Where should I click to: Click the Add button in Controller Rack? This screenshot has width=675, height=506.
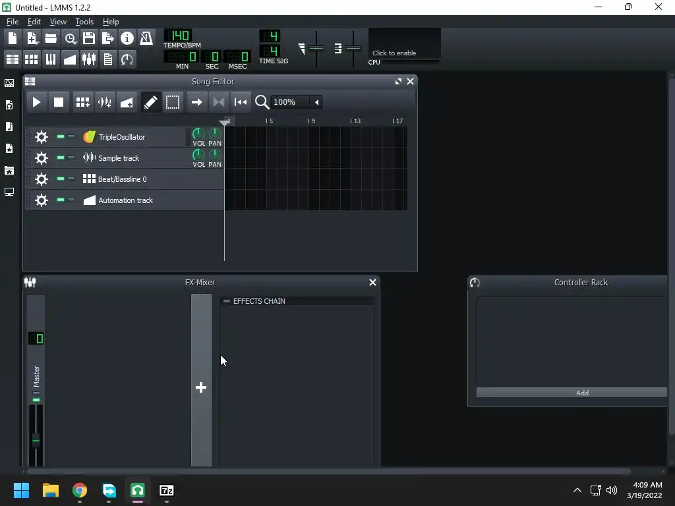pyautogui.click(x=572, y=393)
